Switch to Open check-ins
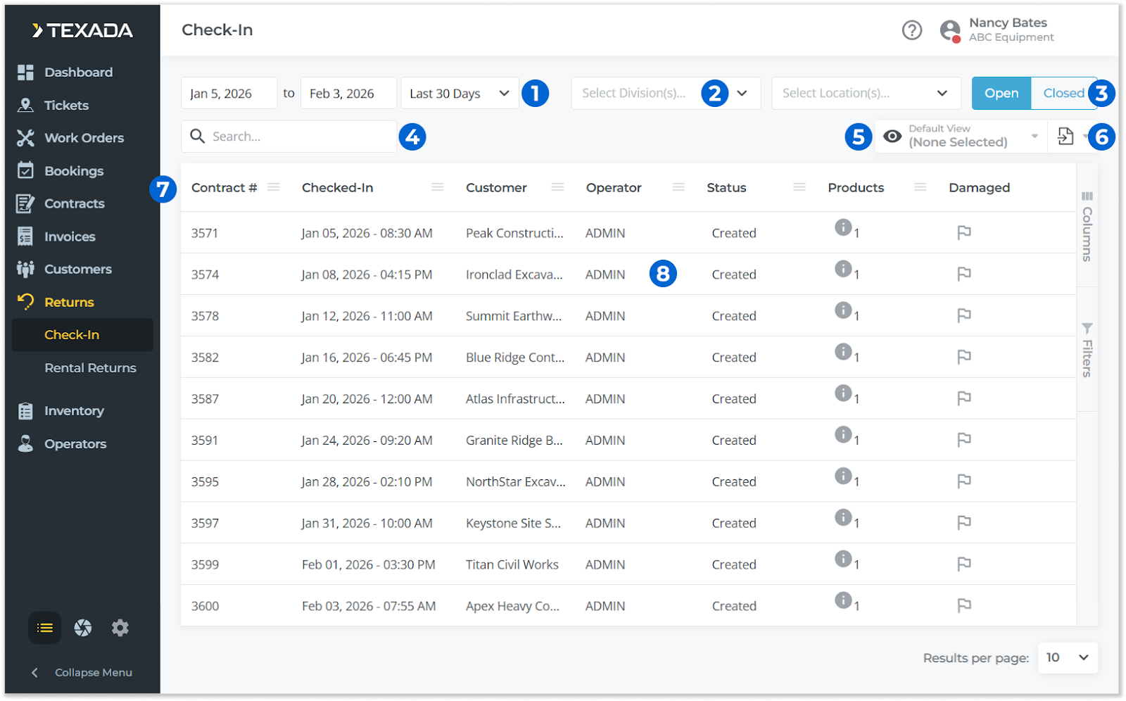The height and width of the screenshot is (701, 1126). (x=1001, y=93)
